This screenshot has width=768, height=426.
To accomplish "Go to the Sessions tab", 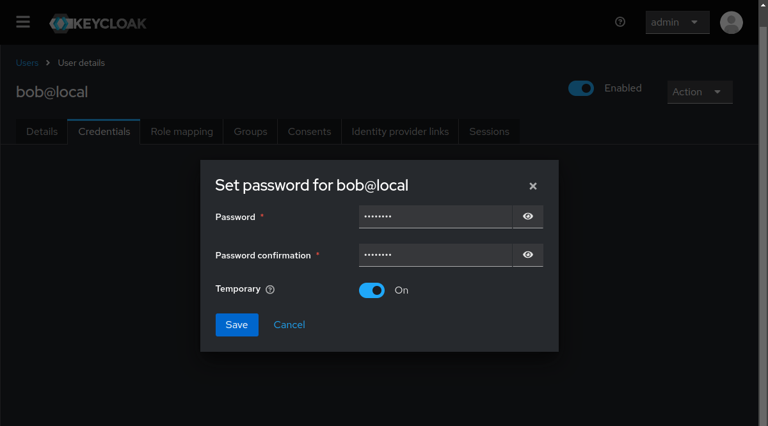I will (489, 132).
